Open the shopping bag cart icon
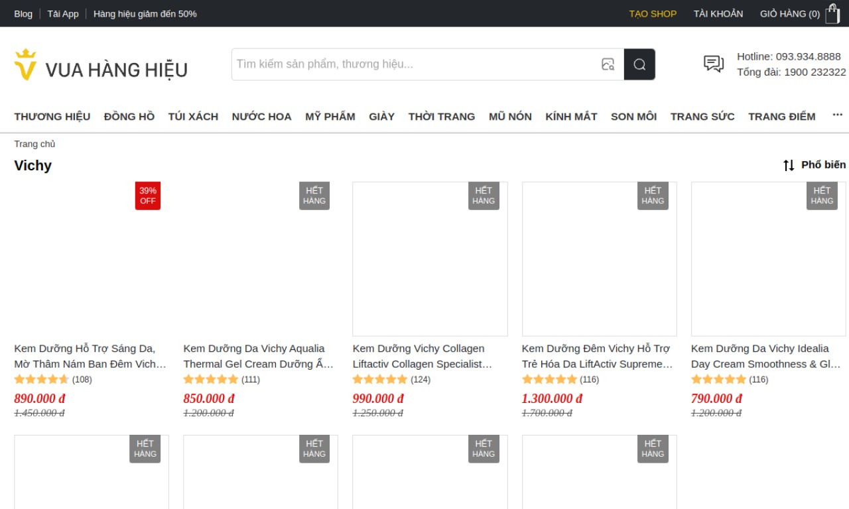 click(832, 13)
